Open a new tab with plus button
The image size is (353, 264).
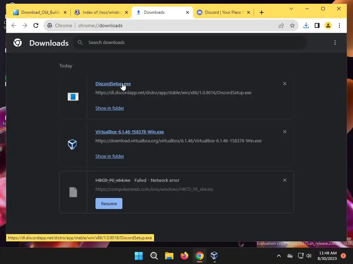(262, 13)
